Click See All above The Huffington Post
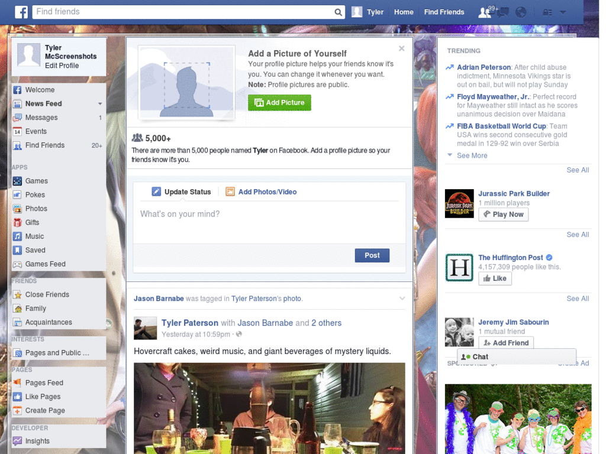 [x=578, y=235]
